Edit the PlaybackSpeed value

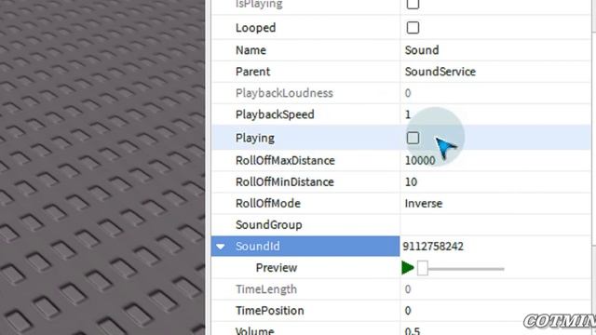(408, 114)
